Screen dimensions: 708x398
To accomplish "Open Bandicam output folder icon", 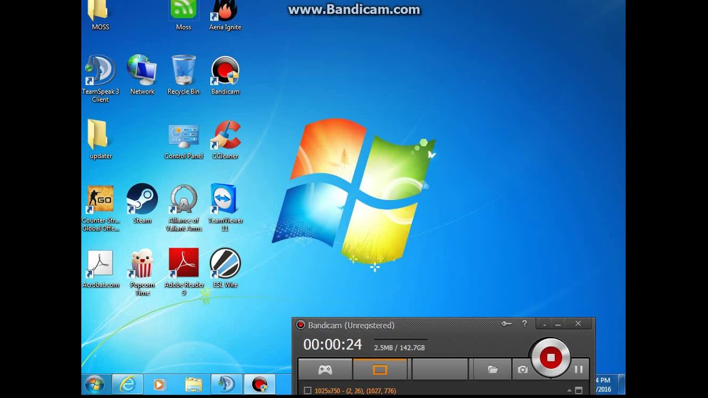I will 492,370.
